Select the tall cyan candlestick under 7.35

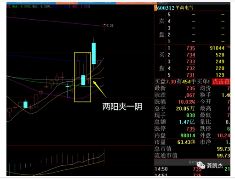point(94,53)
